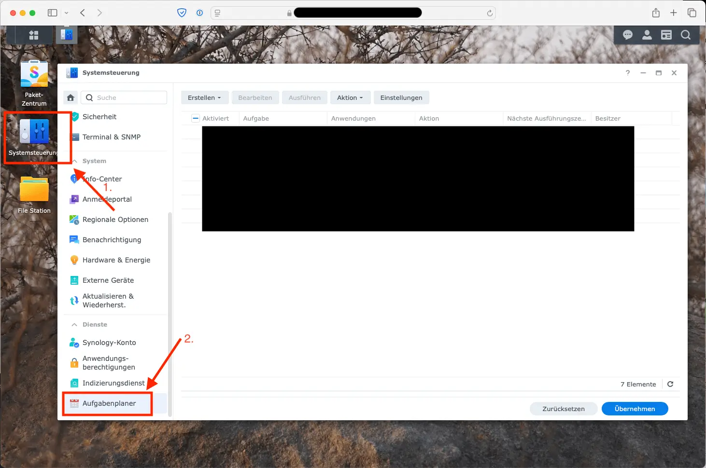Open the main menu grid icon top left

click(33, 34)
